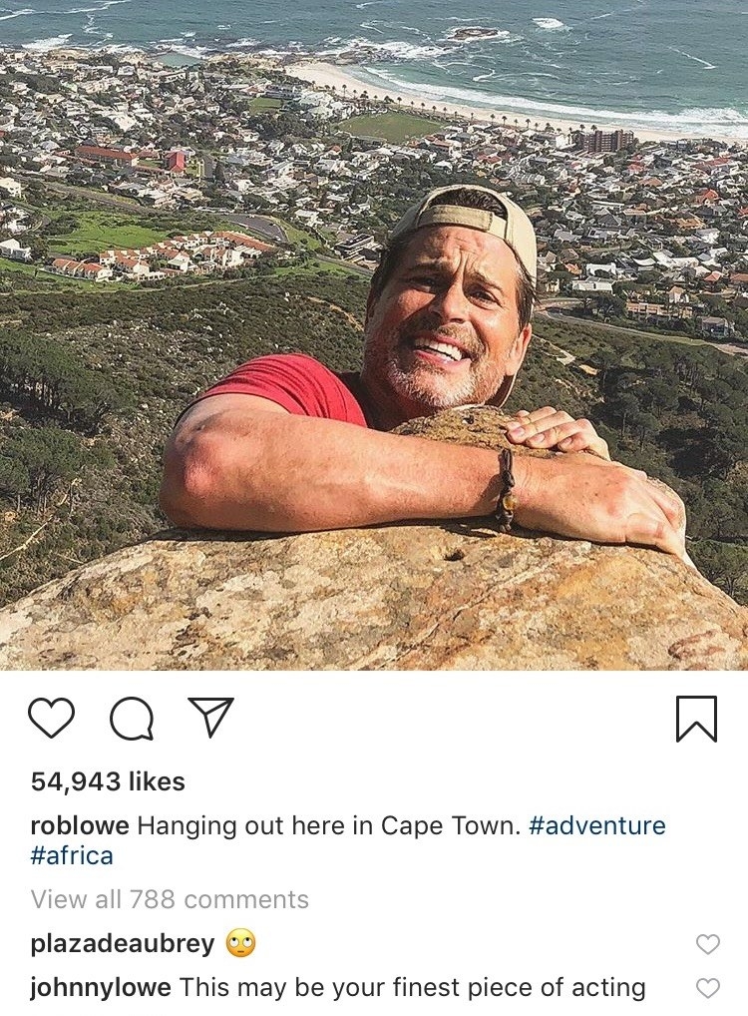Open comments via speech bubble icon
The width and height of the screenshot is (748, 1016).
pyautogui.click(x=132, y=719)
